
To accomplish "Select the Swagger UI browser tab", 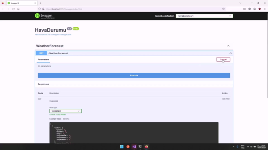I will pos(22,3).
